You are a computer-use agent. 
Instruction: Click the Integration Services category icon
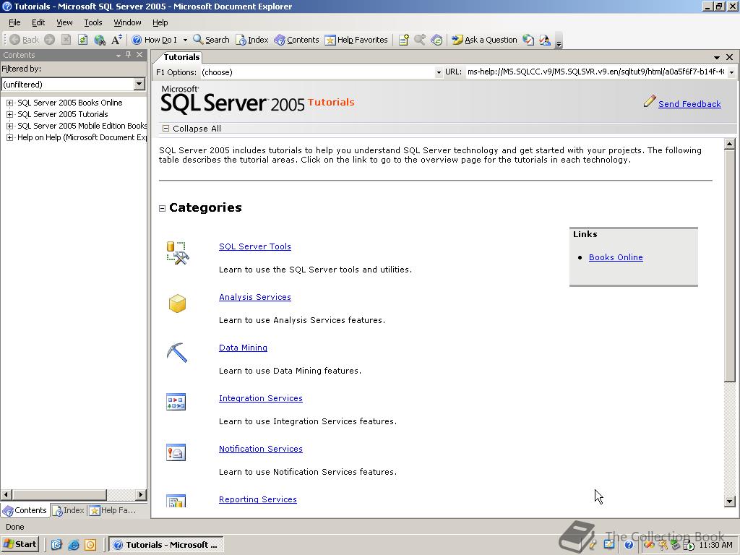(176, 402)
